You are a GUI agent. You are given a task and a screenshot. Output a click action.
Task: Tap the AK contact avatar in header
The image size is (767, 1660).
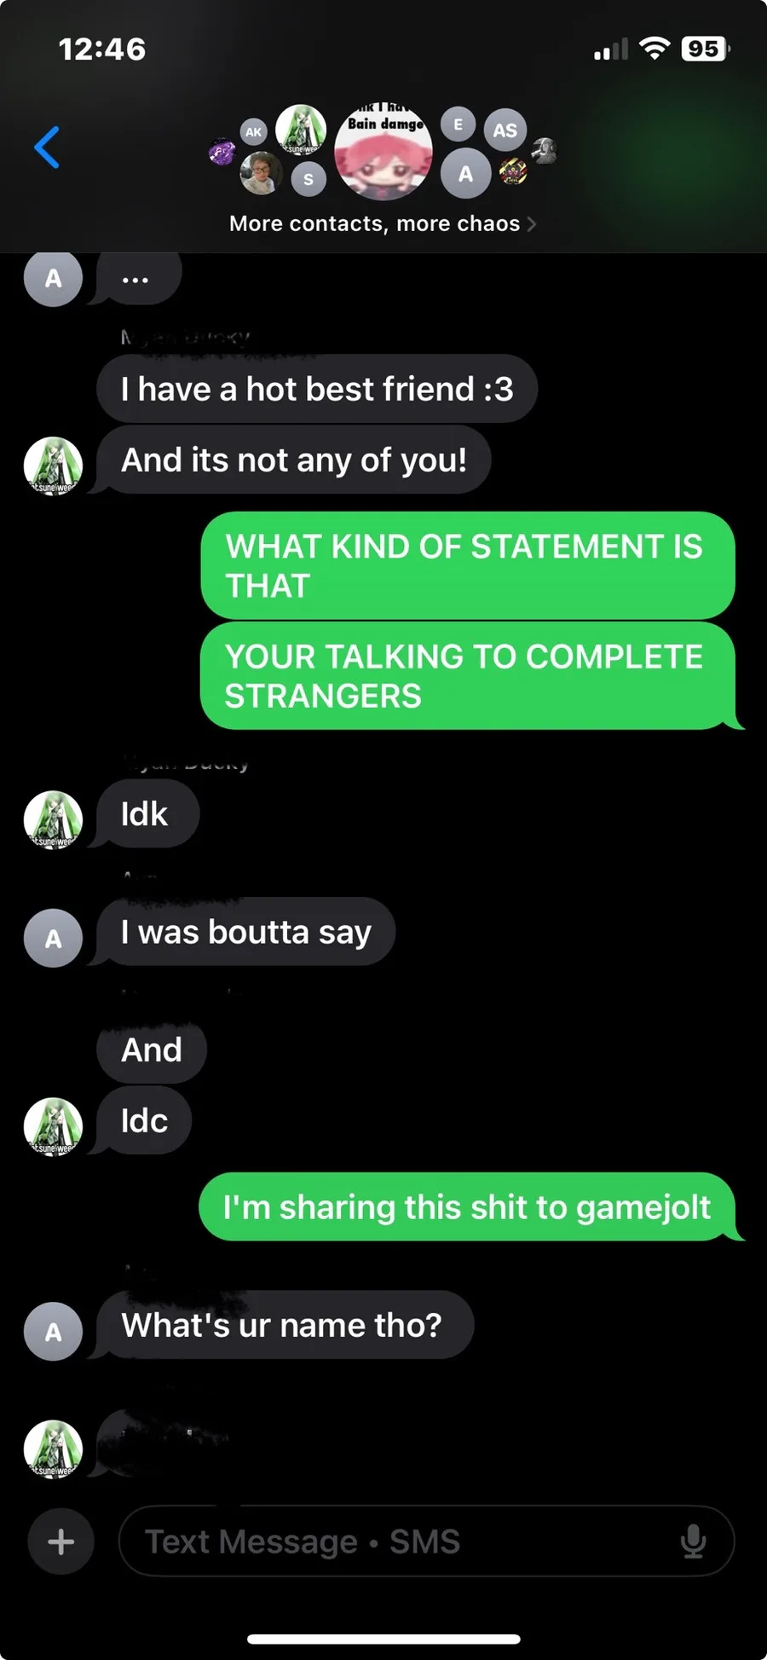[253, 132]
